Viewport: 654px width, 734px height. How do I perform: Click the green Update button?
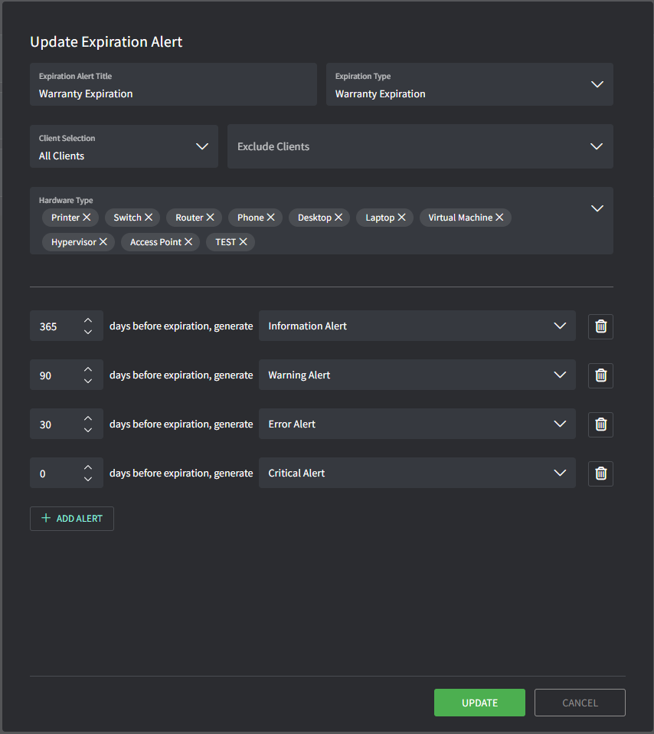(479, 703)
